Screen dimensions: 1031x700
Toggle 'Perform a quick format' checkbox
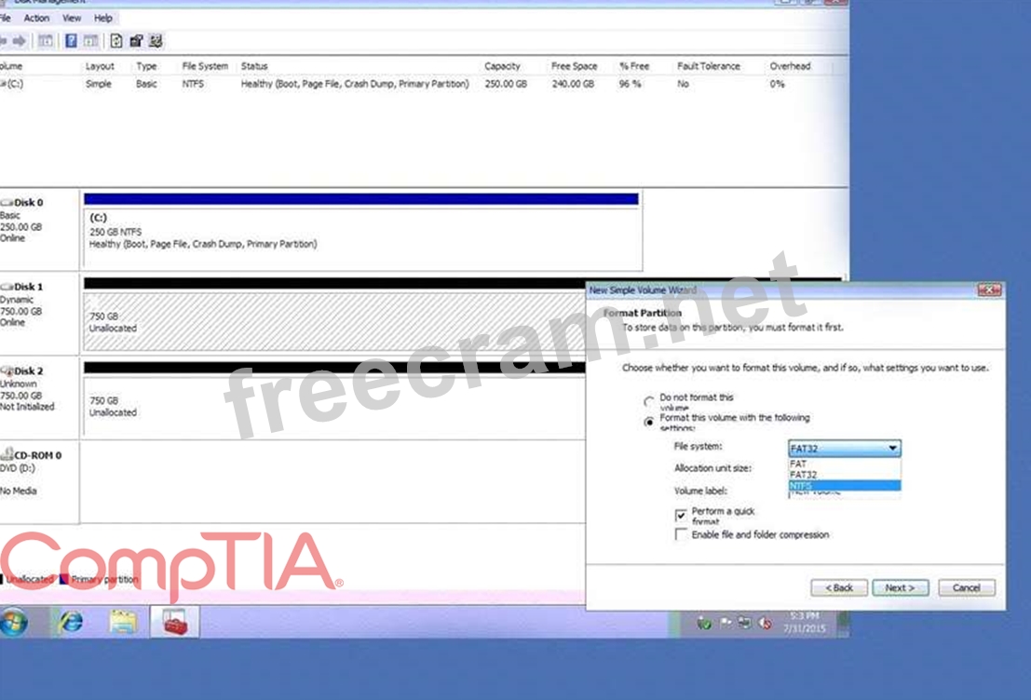[681, 515]
